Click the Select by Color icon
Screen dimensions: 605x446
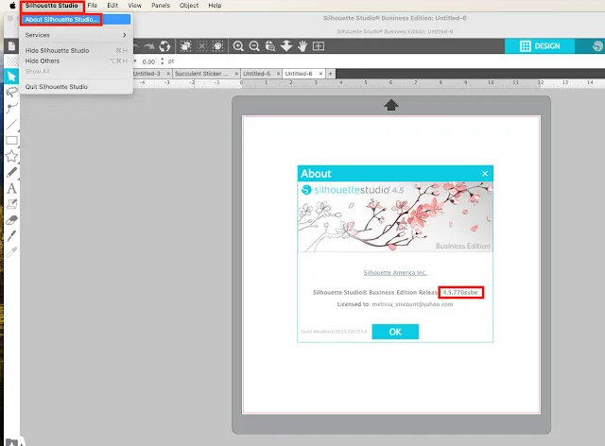[218, 46]
